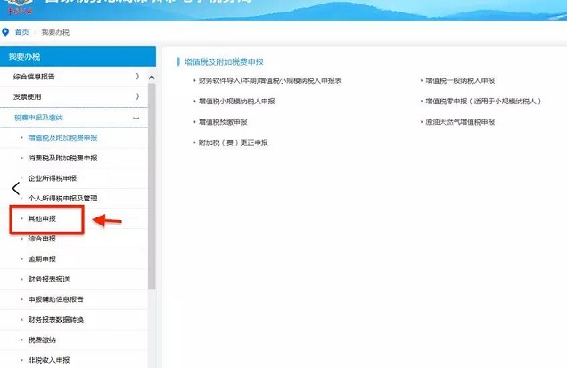The height and width of the screenshot is (368, 567).
Task: Open 其他申报 in the sidebar
Action: (42, 218)
